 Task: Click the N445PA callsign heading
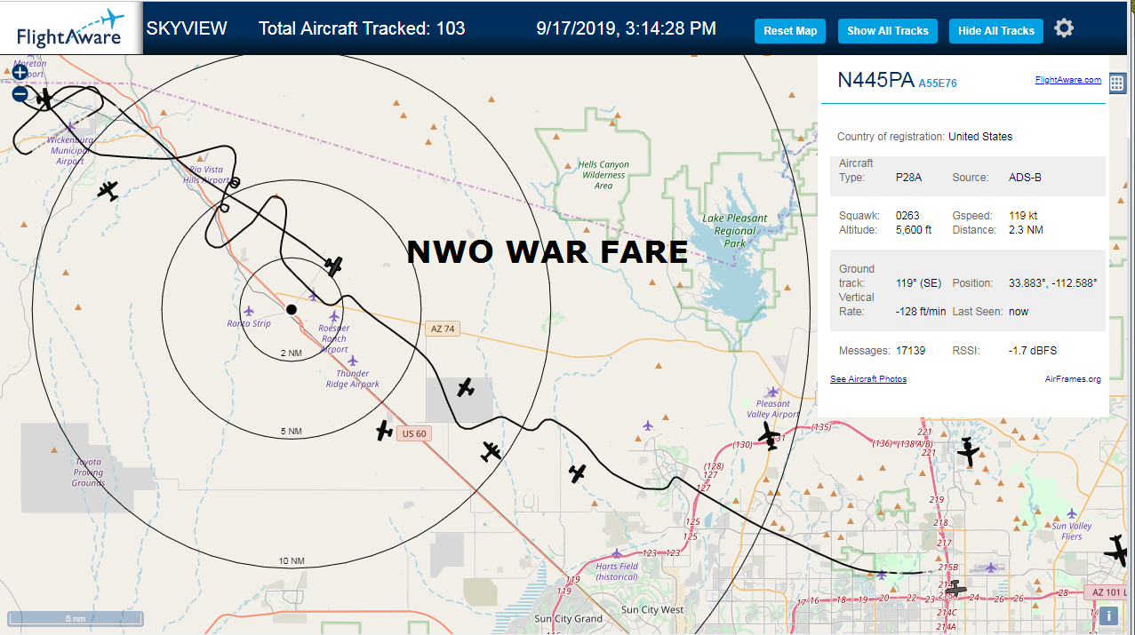coord(875,80)
